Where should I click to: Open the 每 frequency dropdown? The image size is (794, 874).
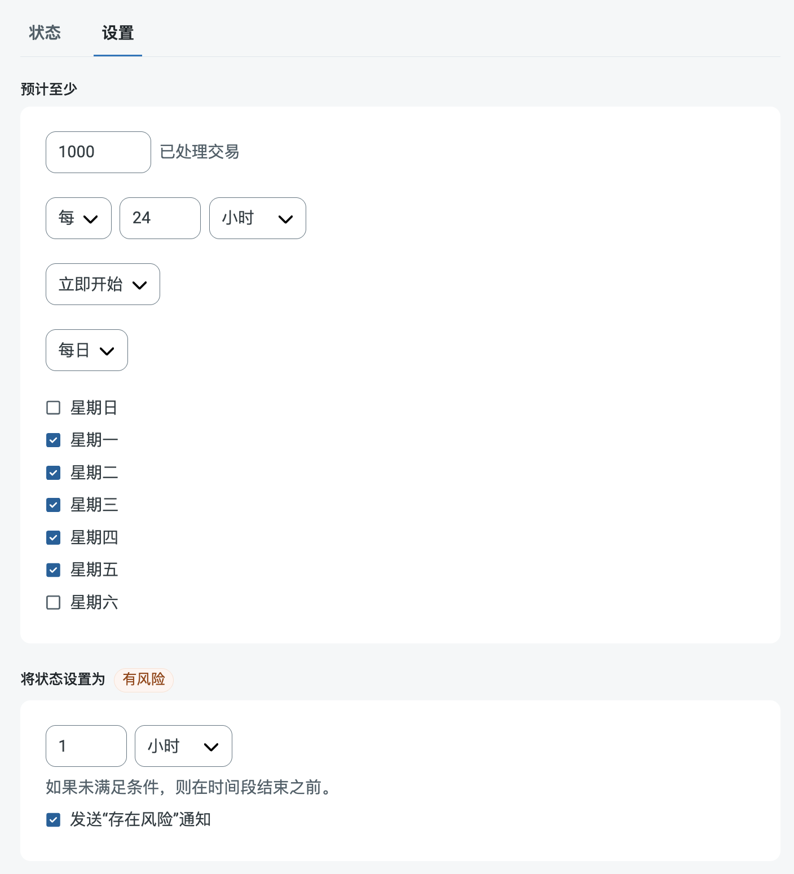(x=78, y=218)
